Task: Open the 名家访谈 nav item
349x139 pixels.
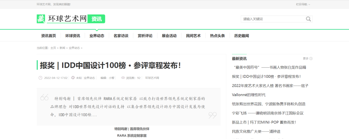Action: [x=121, y=36]
